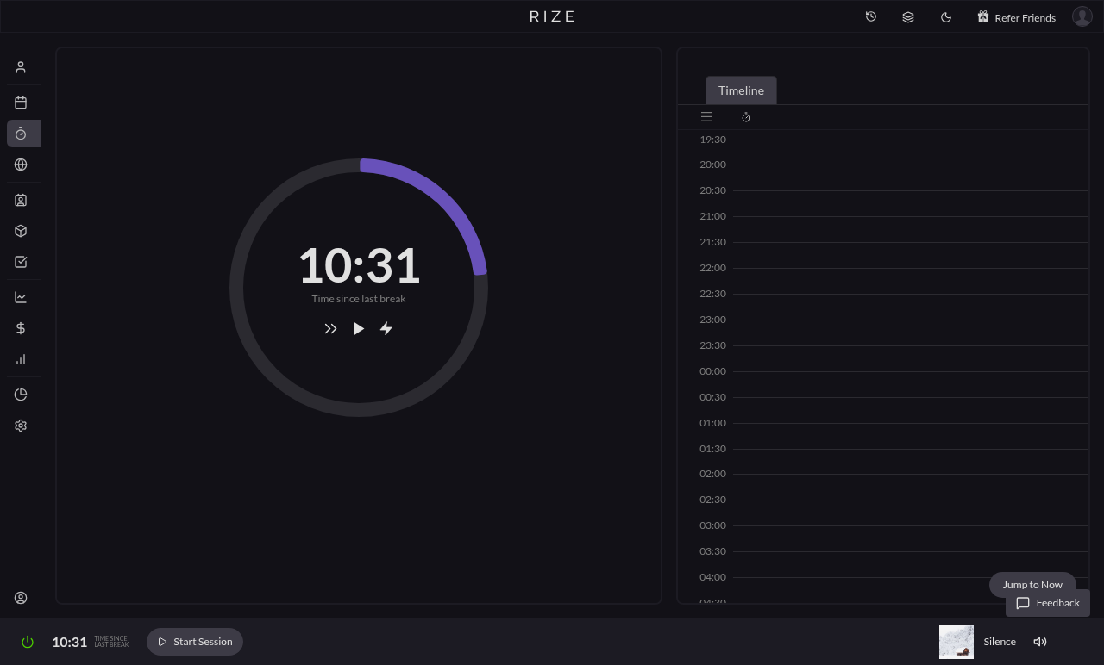This screenshot has width=1104, height=665.
Task: Open the timeline list menu icon
Action: [x=706, y=117]
